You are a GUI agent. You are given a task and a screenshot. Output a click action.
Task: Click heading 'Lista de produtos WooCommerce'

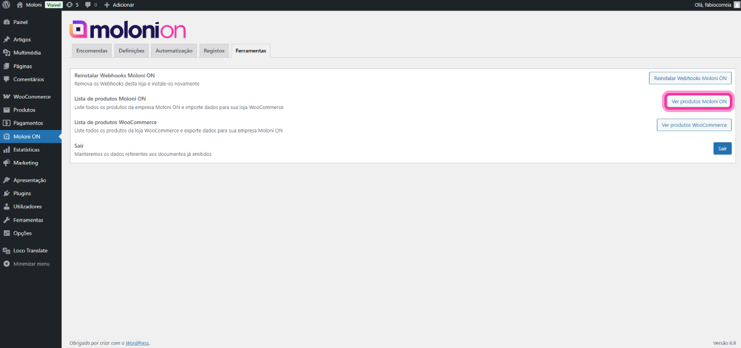pos(115,122)
